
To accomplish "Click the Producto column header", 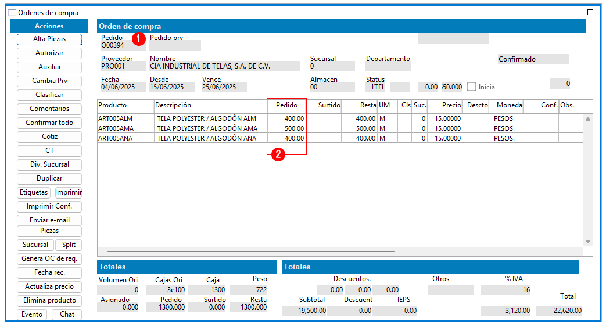I will [125, 106].
